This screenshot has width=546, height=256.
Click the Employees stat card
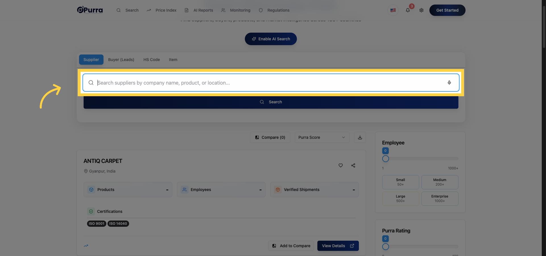(x=221, y=190)
